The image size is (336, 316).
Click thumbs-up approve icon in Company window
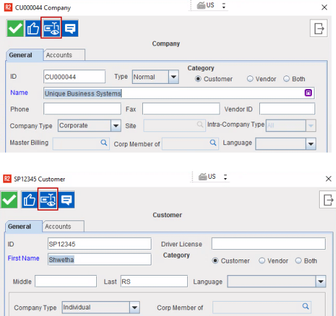[33, 29]
